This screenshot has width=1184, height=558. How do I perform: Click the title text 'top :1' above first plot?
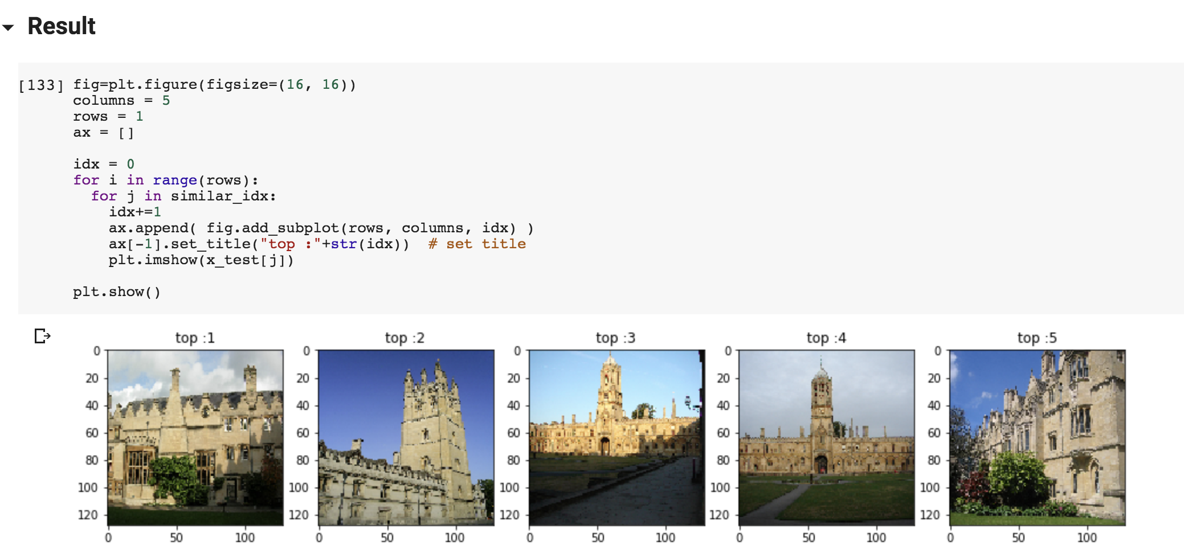coord(194,338)
